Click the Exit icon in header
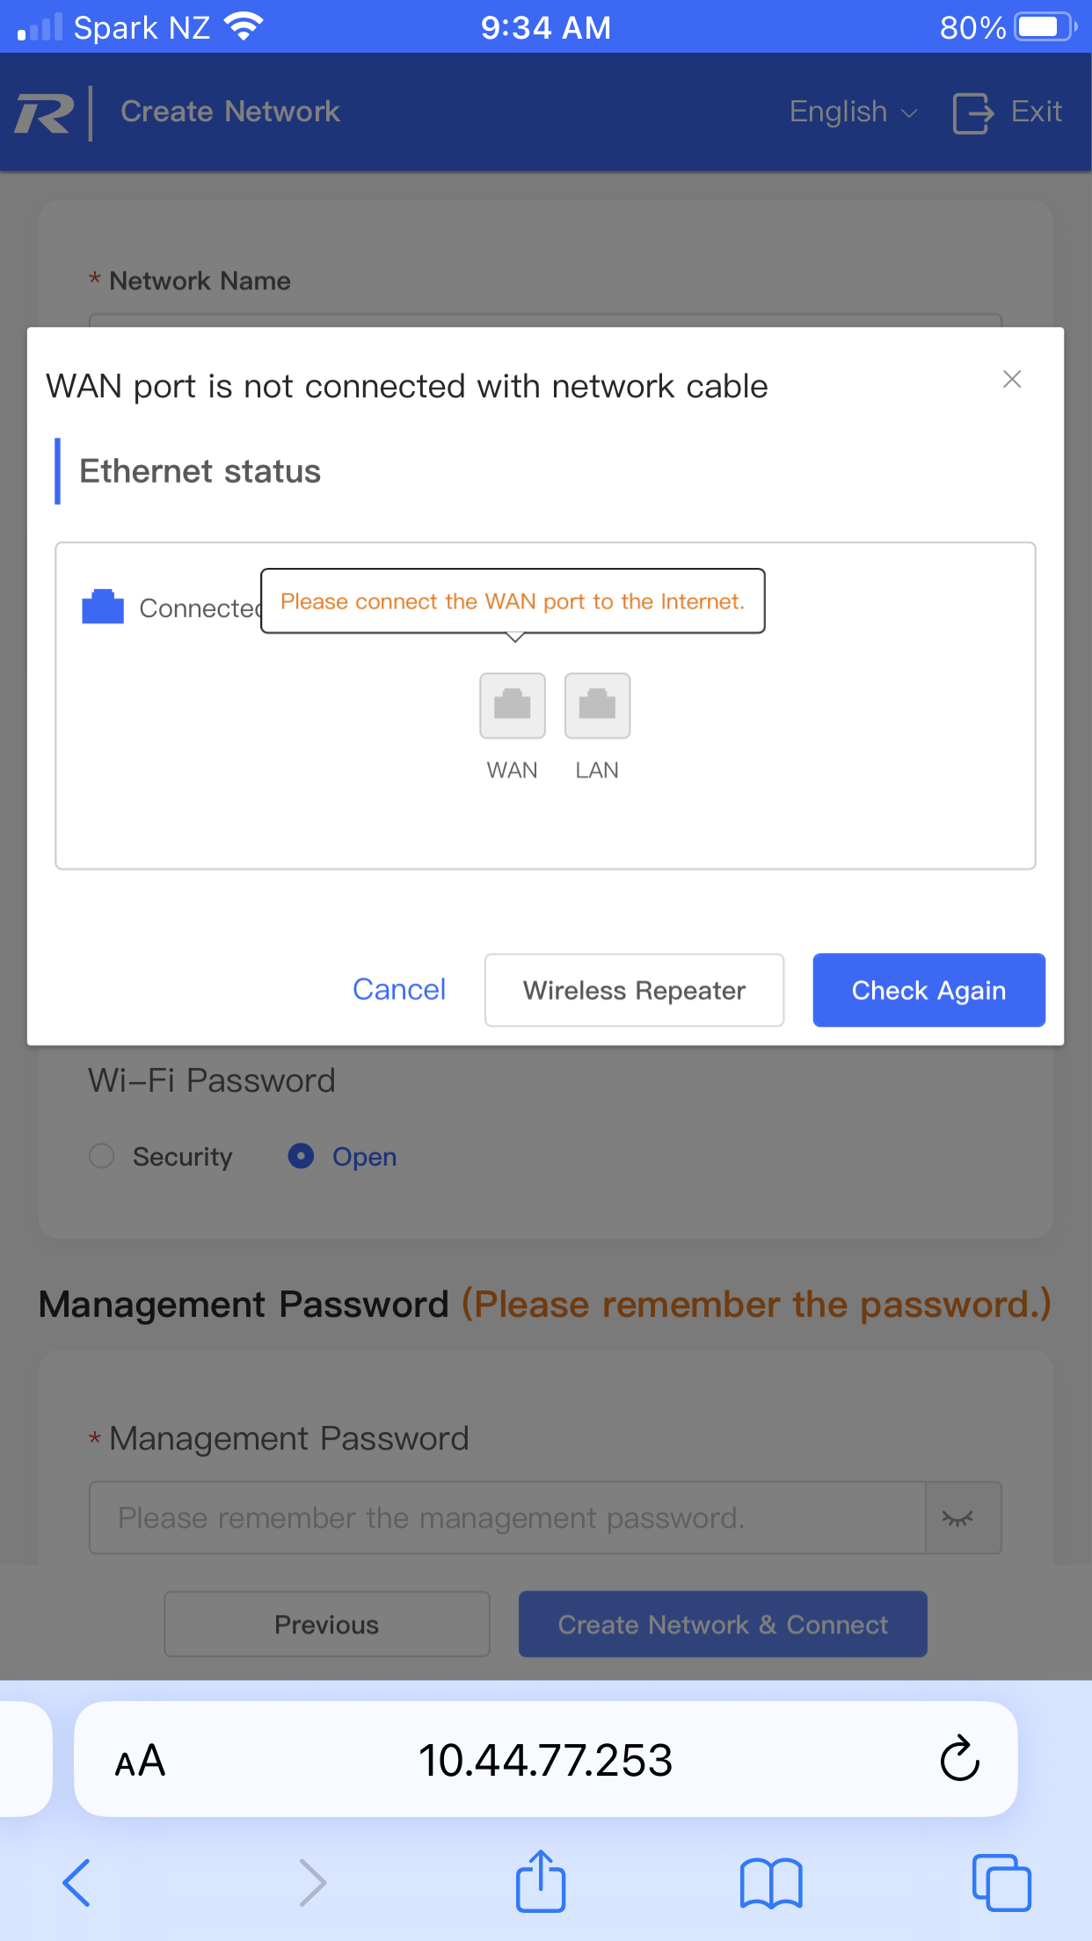This screenshot has width=1092, height=1941. [x=973, y=113]
